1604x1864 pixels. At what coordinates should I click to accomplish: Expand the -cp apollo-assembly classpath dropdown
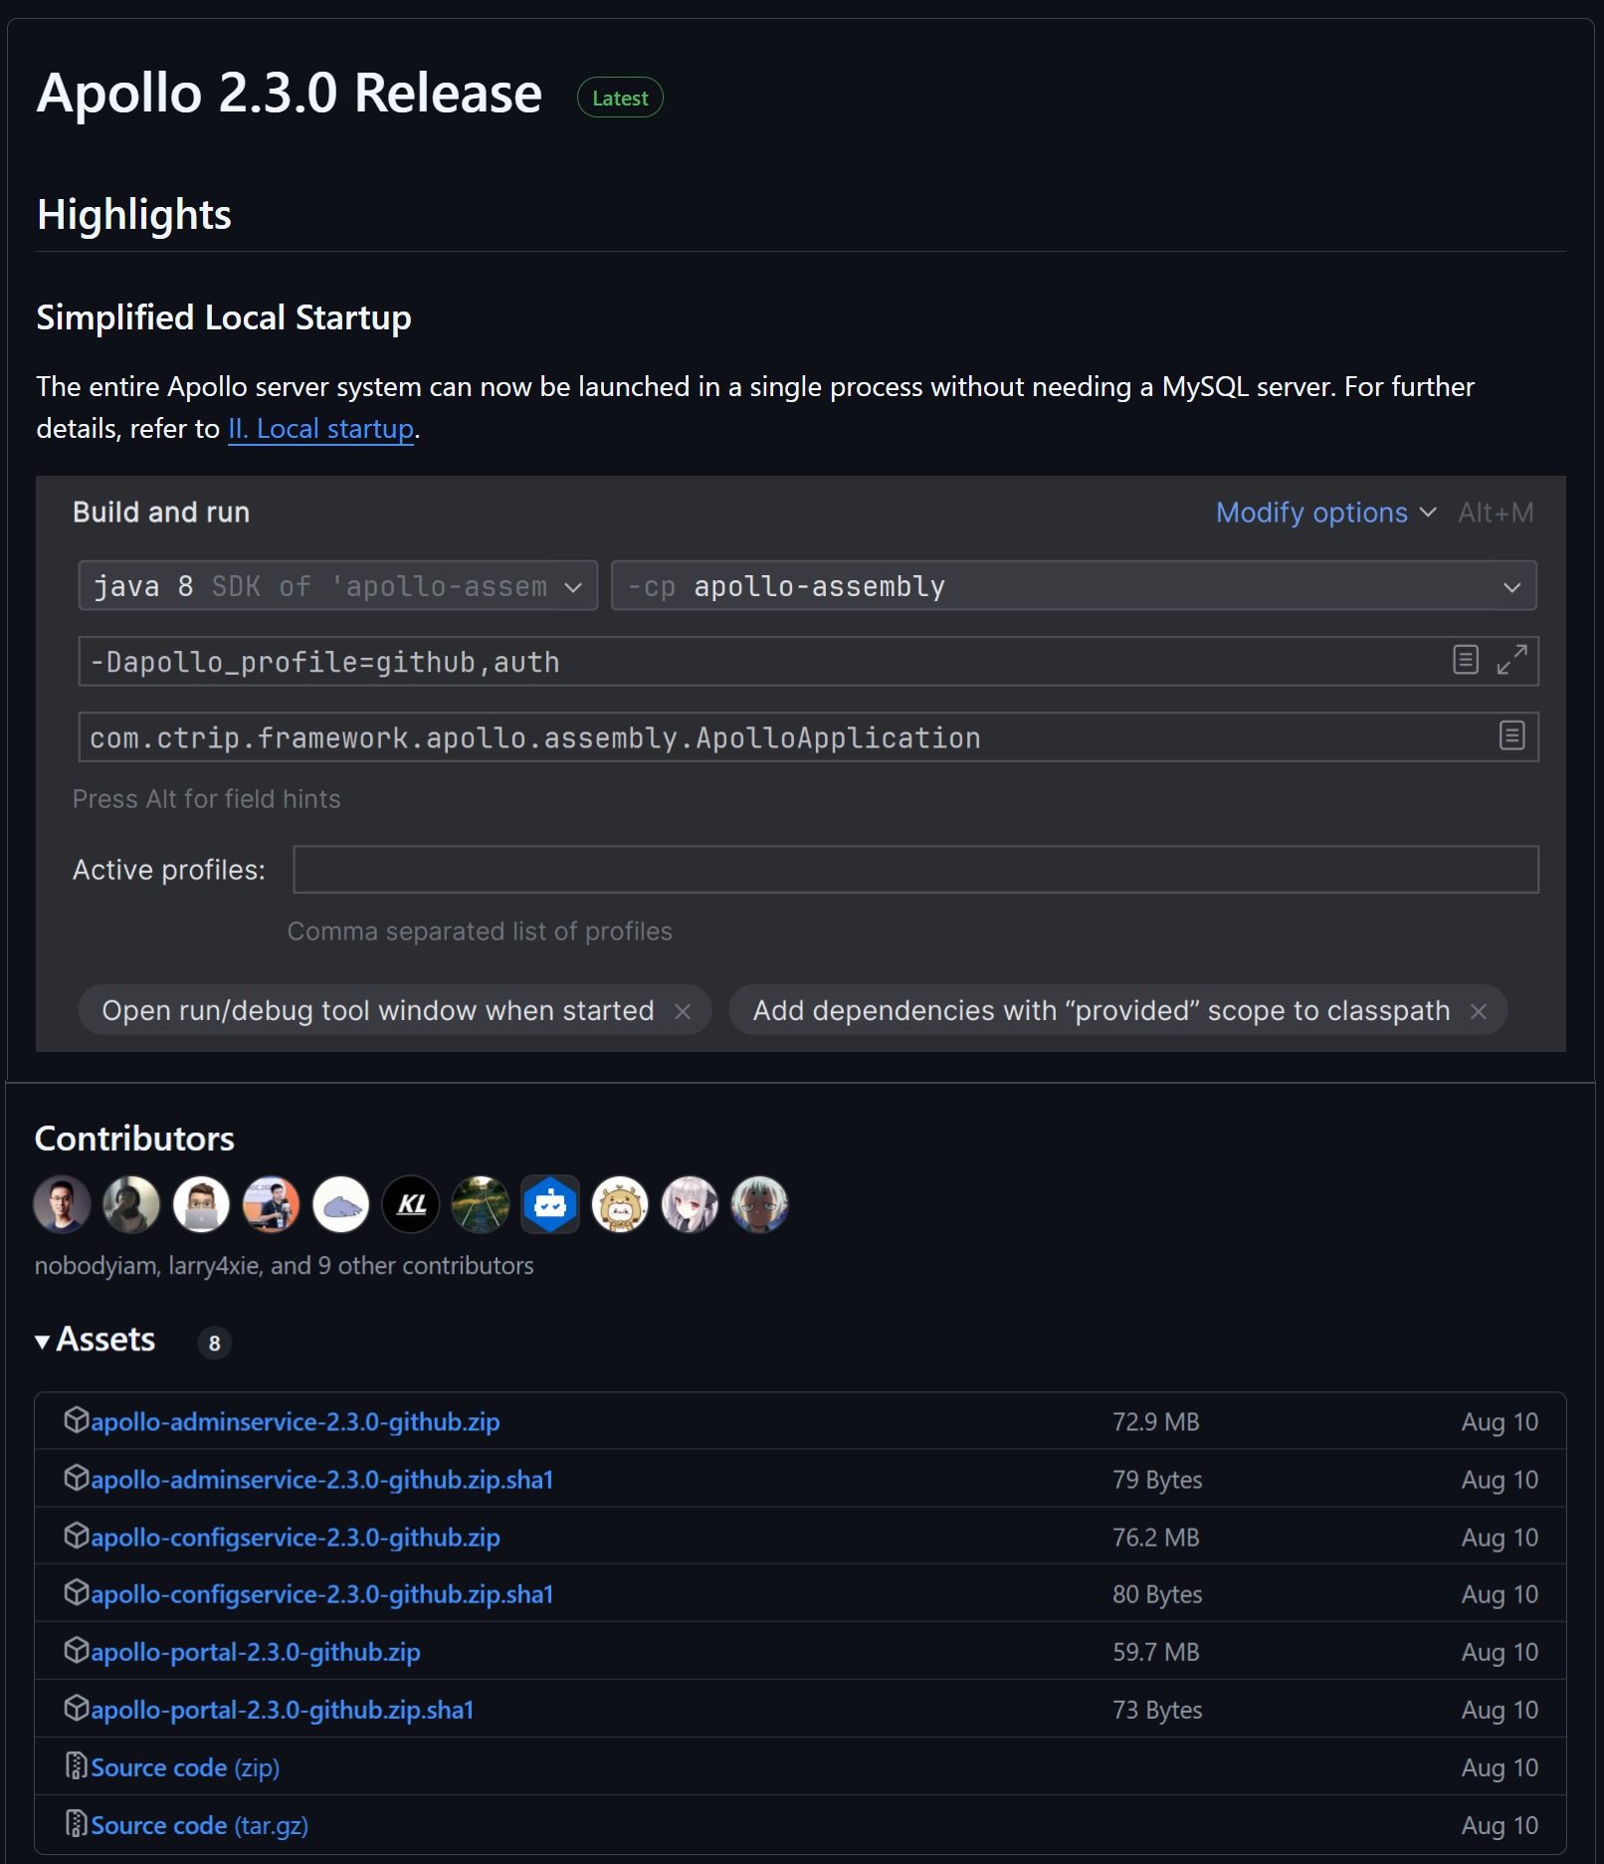(1074, 586)
